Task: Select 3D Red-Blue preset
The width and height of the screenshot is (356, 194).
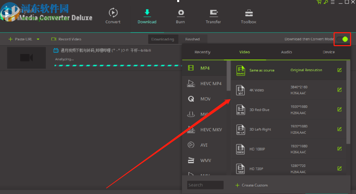Action: tap(289, 109)
